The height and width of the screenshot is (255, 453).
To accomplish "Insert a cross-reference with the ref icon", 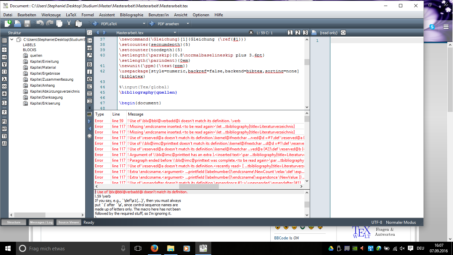I will (90, 48).
